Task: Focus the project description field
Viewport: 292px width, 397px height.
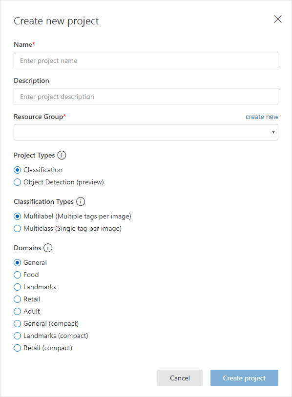Action: coord(146,96)
